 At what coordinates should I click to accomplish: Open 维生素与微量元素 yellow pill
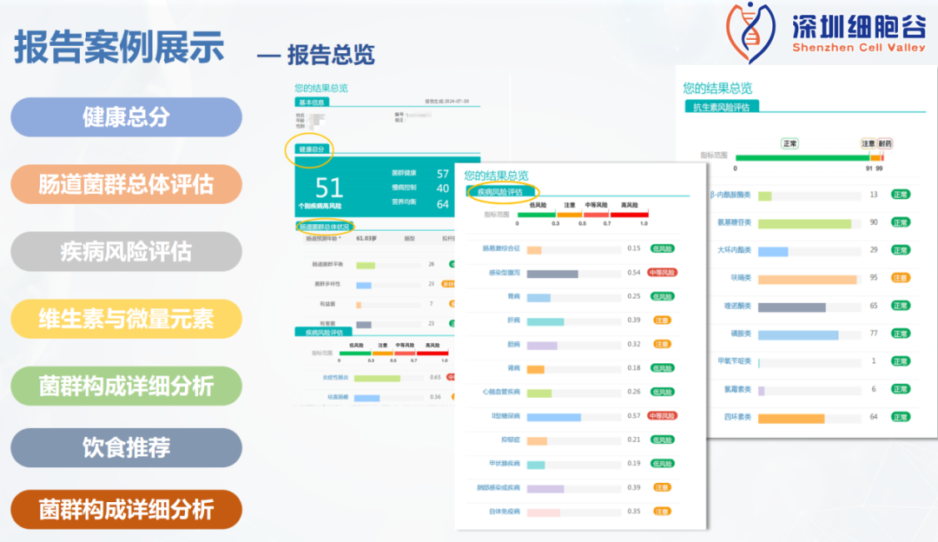(126, 319)
